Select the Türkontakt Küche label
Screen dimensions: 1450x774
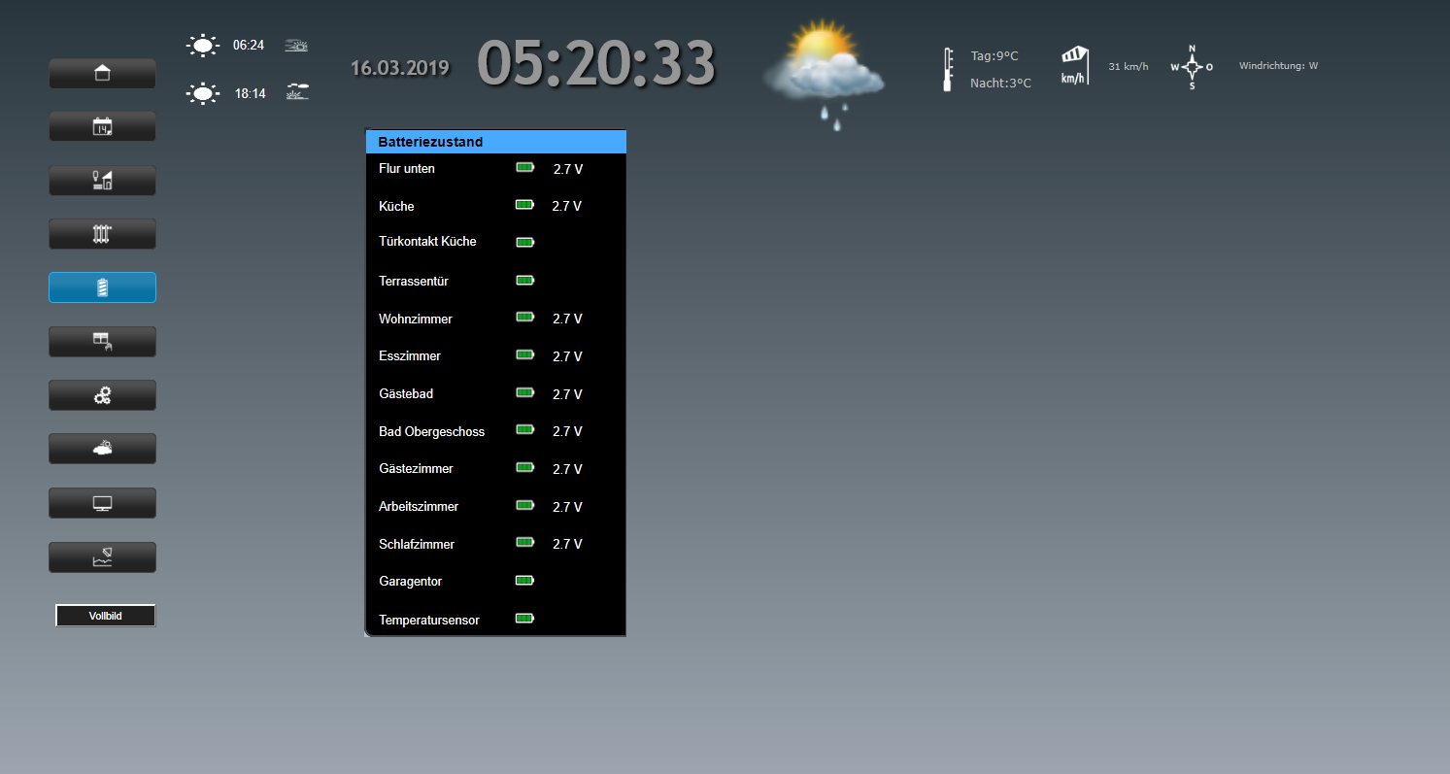pos(427,241)
